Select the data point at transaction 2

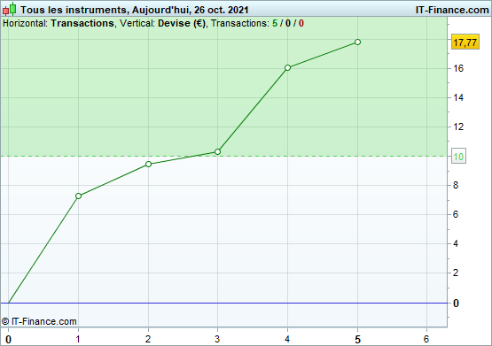pos(148,164)
